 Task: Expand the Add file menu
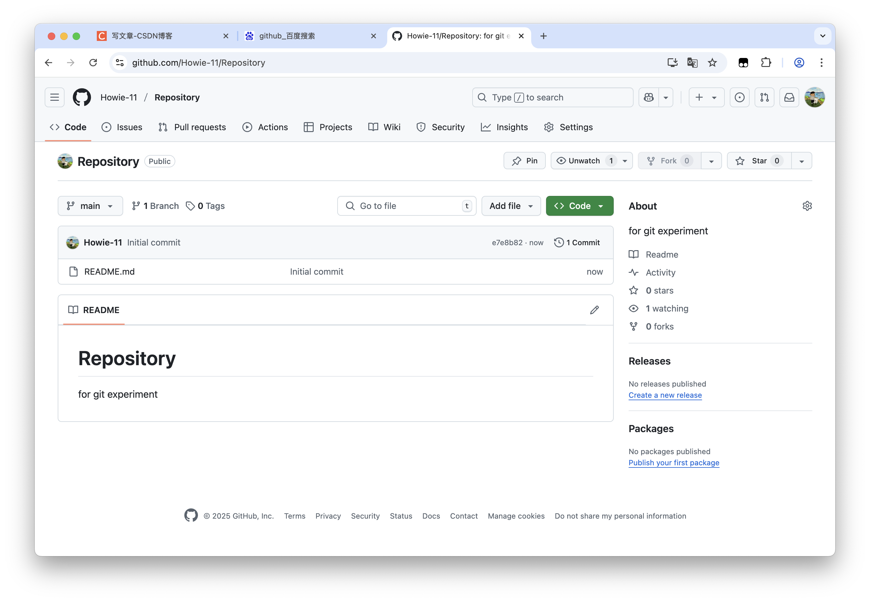pyautogui.click(x=511, y=206)
